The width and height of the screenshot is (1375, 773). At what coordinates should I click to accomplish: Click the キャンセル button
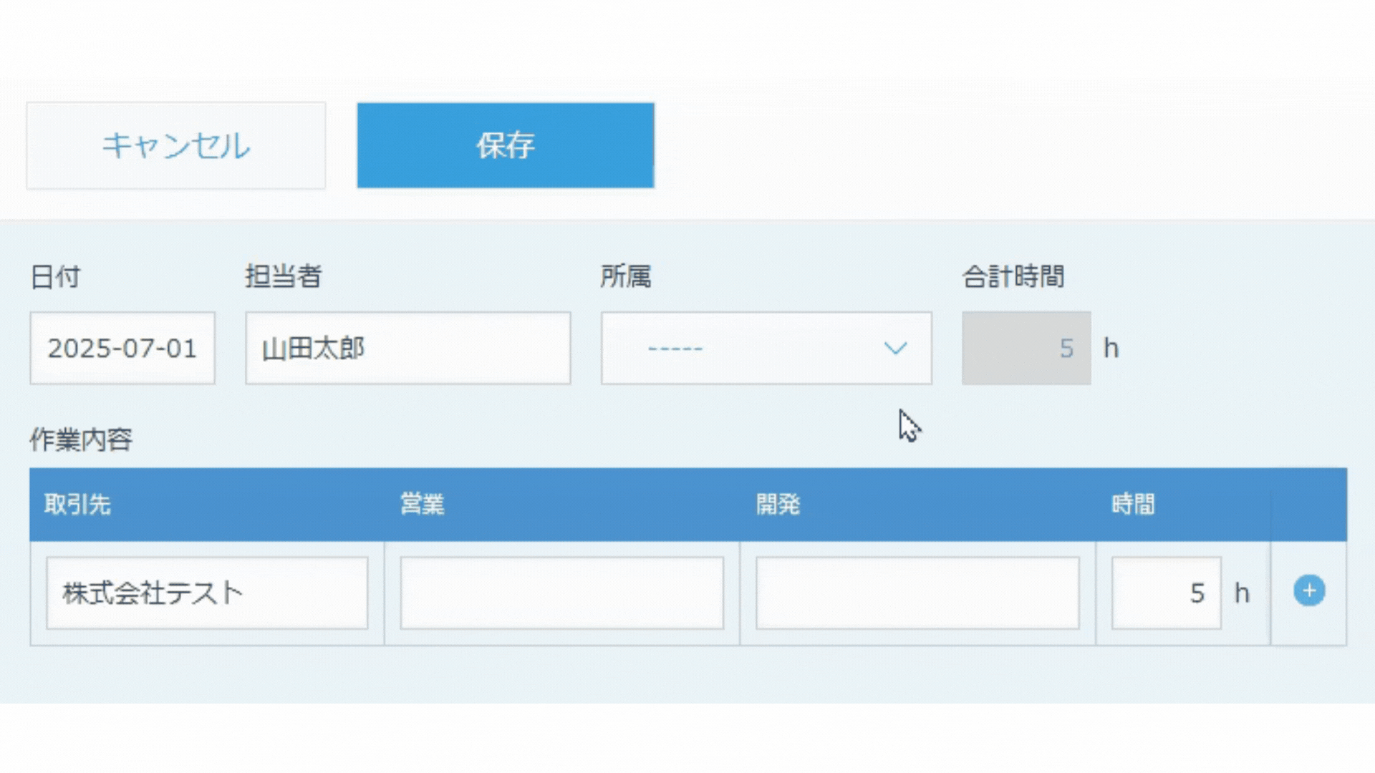pos(176,145)
